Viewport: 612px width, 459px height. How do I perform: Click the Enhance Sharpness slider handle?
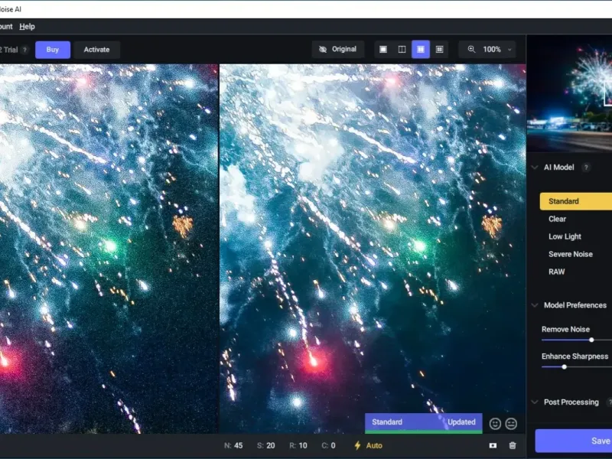564,367
